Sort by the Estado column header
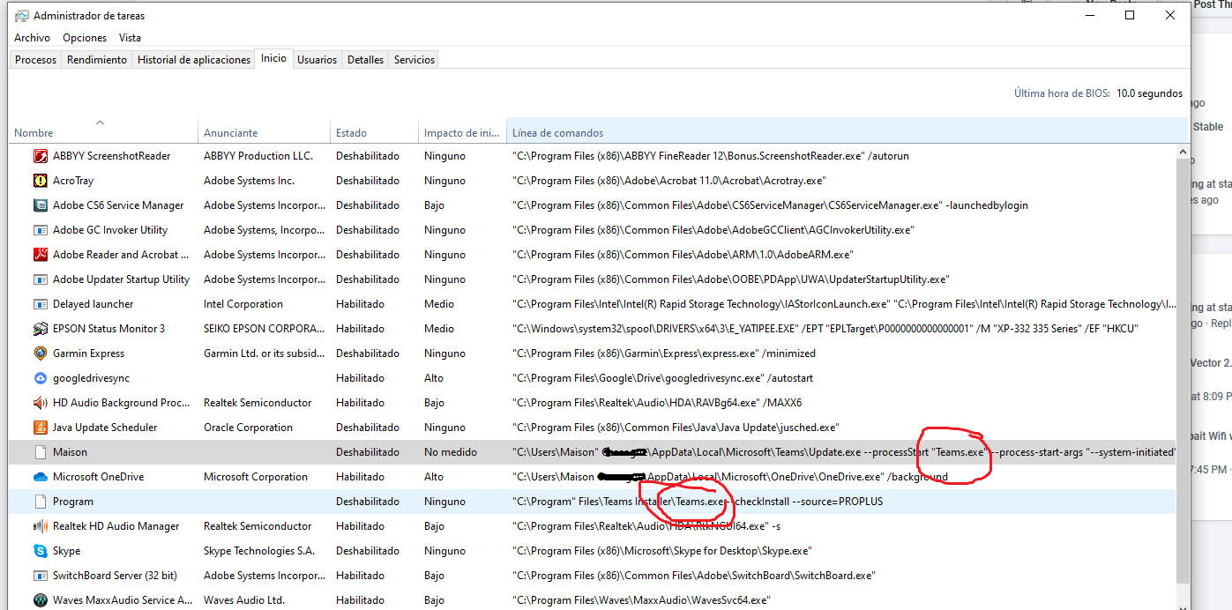This screenshot has height=610, width=1232. [x=351, y=133]
